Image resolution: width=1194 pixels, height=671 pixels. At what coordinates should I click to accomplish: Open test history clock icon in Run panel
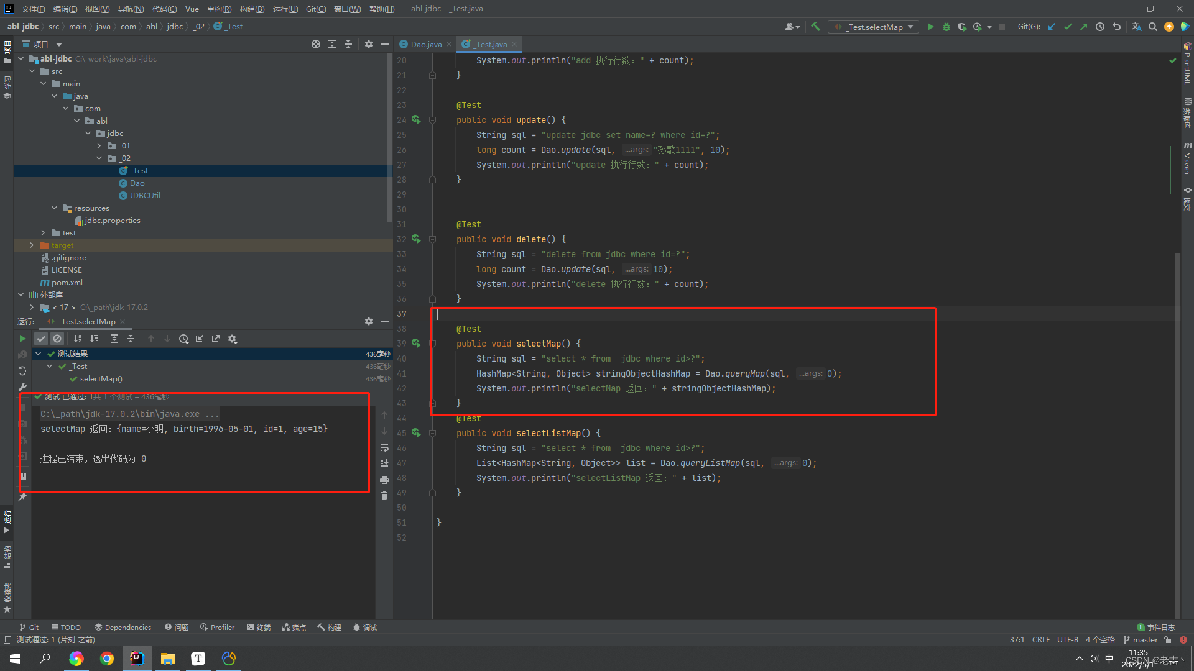click(x=183, y=339)
